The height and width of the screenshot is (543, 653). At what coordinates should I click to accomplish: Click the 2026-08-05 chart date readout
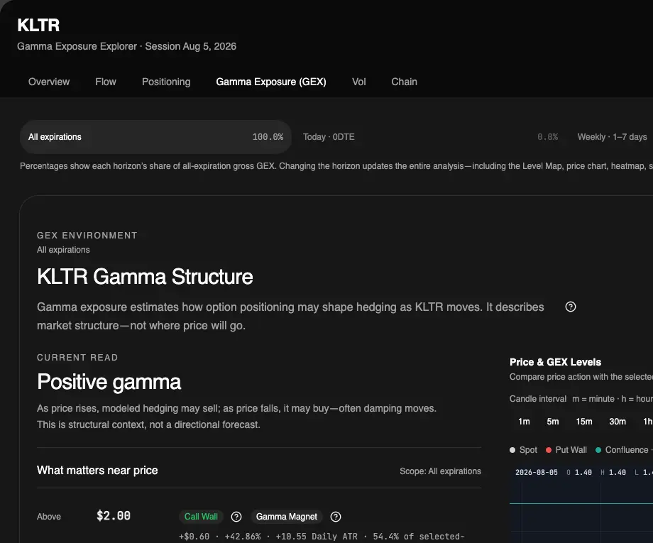pyautogui.click(x=537, y=472)
